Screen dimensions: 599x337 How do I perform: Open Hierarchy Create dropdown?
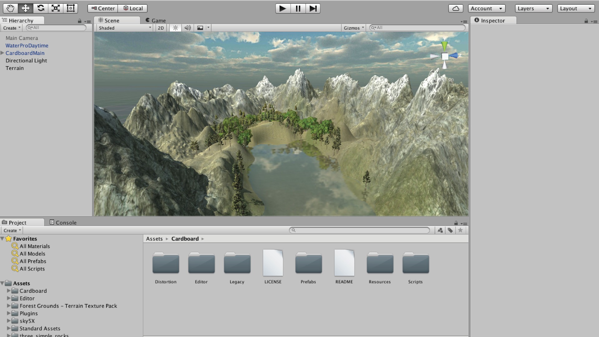pos(12,28)
